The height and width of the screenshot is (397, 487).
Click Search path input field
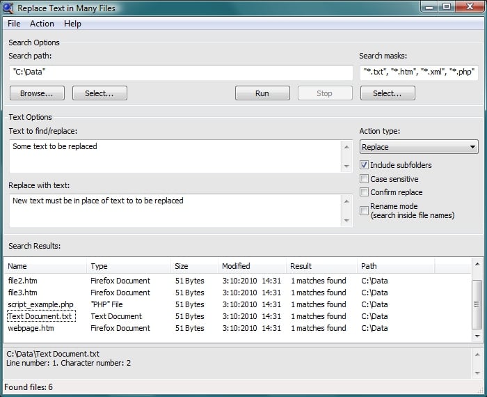click(181, 72)
